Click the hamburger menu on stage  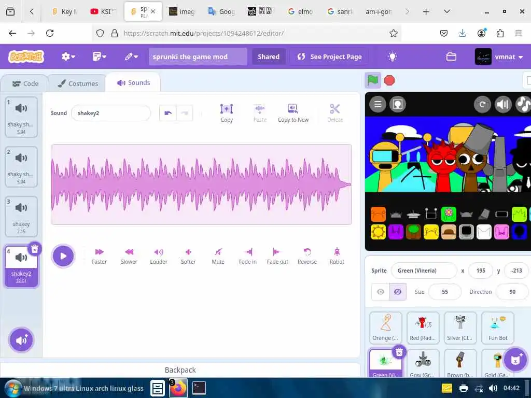point(378,104)
